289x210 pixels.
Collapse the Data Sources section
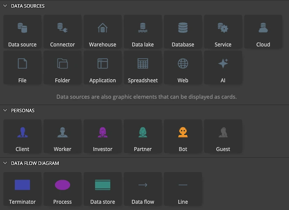(5, 6)
